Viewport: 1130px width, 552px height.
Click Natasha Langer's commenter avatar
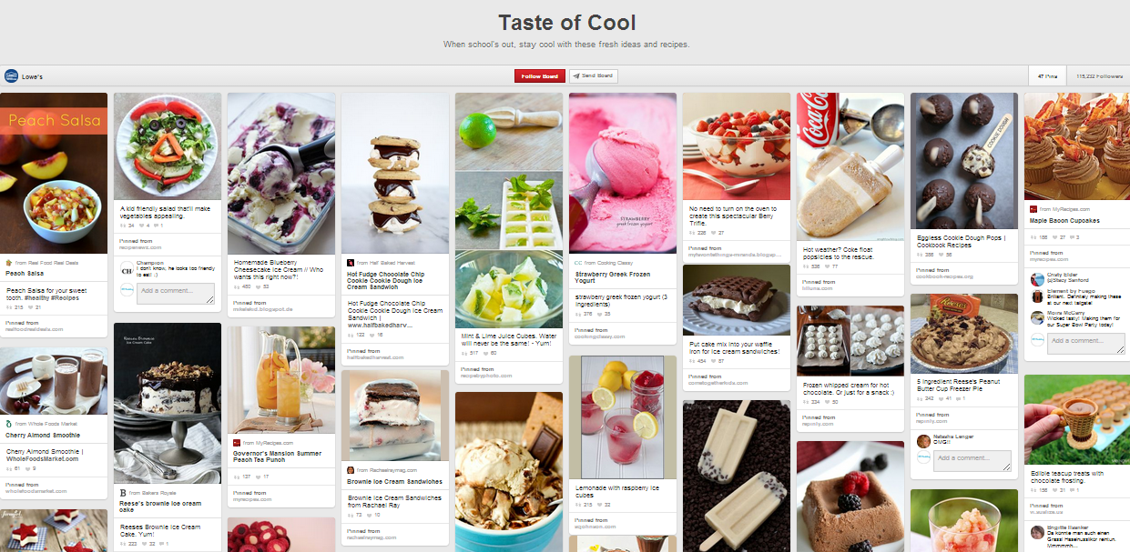pos(923,441)
